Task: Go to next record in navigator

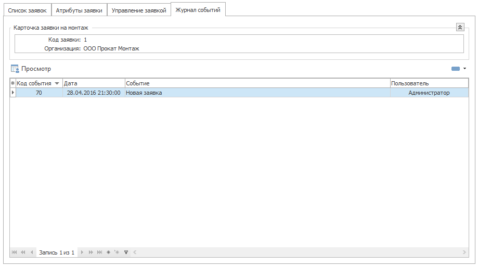Action: tap(82, 252)
